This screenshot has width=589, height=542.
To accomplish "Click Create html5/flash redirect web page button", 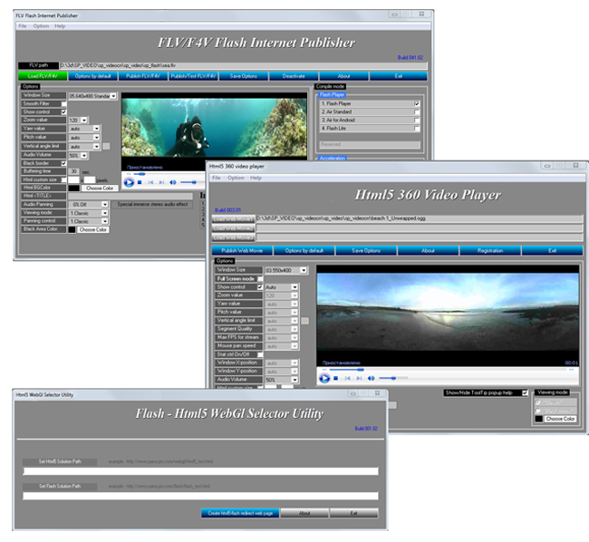I will pyautogui.click(x=240, y=513).
